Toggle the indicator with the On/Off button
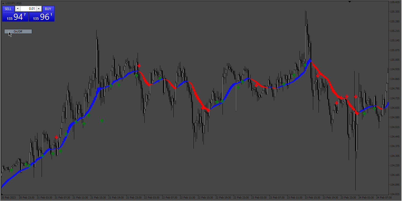Screen dimensions: 402x201 pyautogui.click(x=18, y=31)
